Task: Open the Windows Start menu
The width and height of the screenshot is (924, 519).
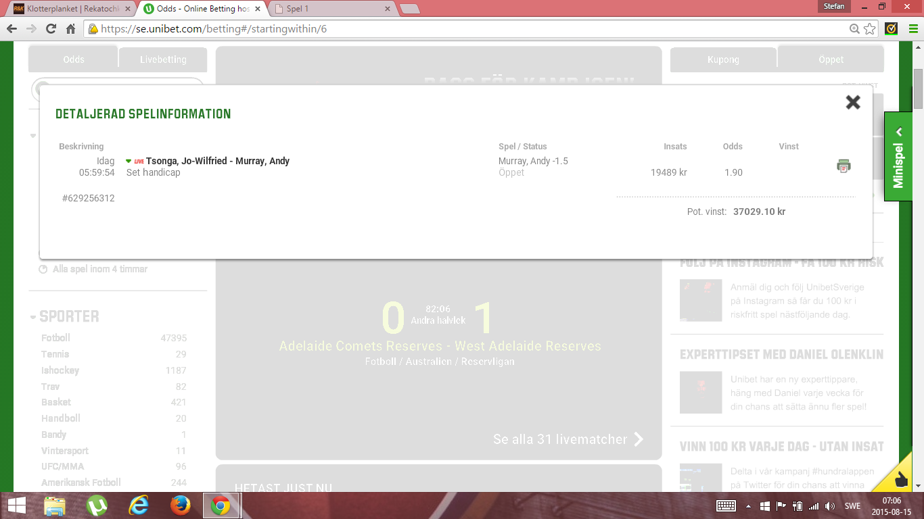Action: pyautogui.click(x=17, y=505)
